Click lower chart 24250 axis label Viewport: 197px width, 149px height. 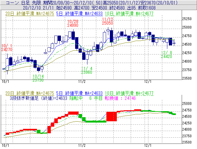point(187,123)
